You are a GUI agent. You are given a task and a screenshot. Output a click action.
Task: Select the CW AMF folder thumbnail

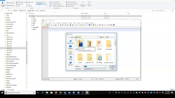(x=99, y=45)
